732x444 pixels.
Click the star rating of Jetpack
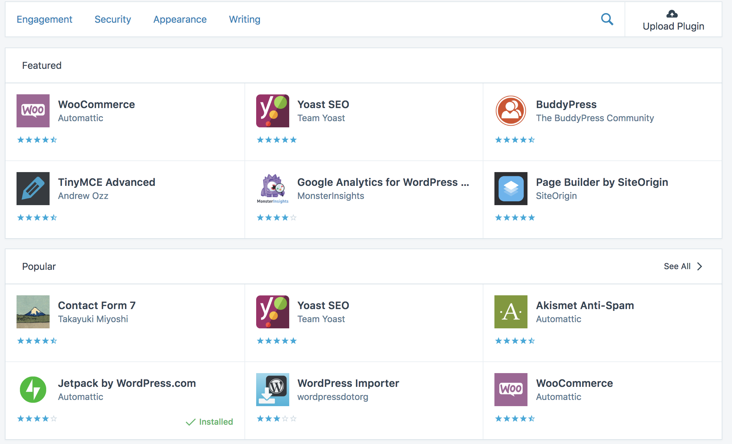37,419
